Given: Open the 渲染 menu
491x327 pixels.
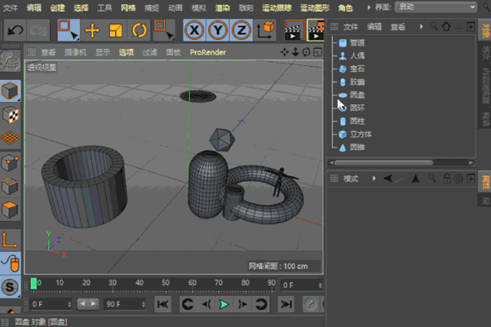Looking at the screenshot, I should pos(222,8).
